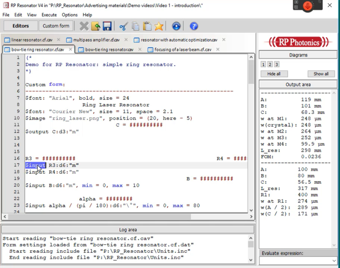Click the editor vertical scrollbar thumb

251,72
